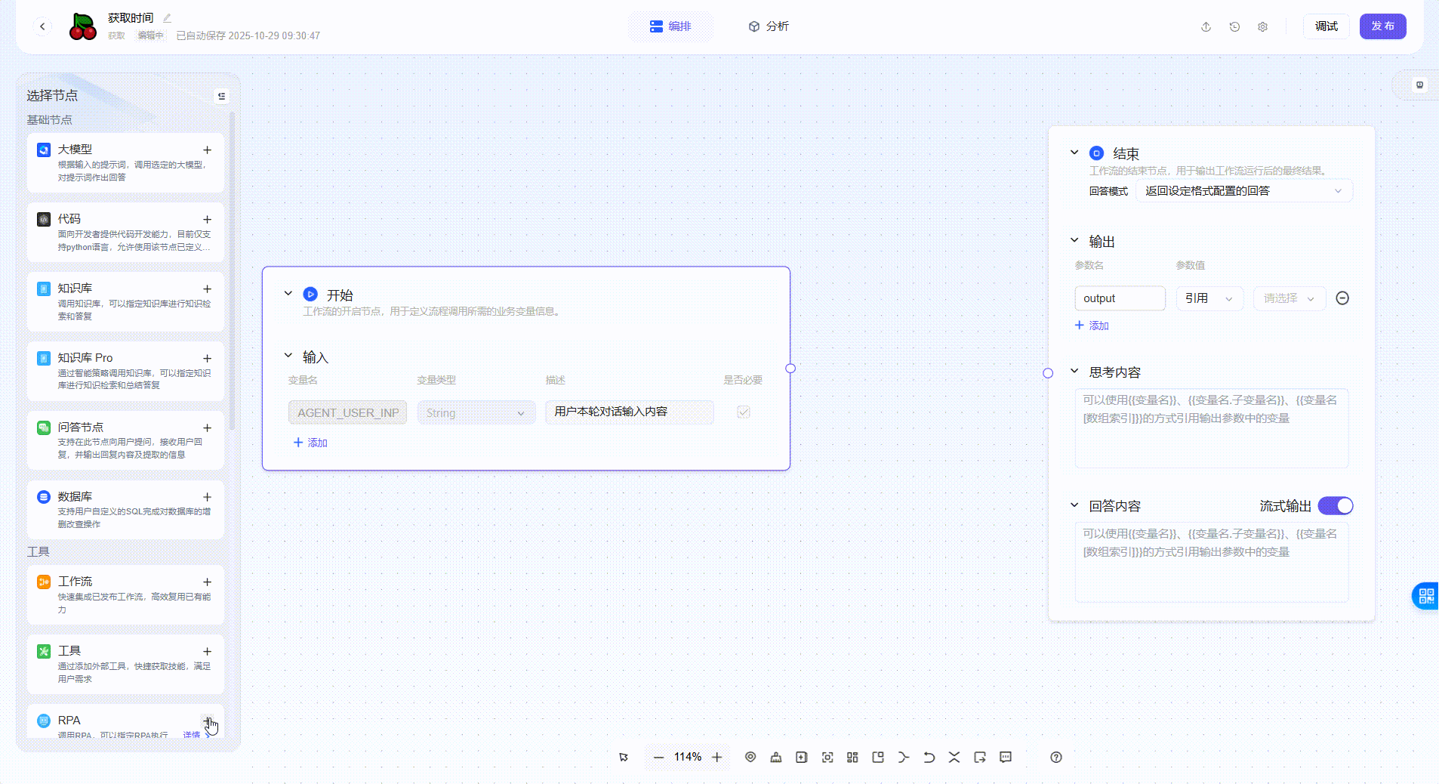The image size is (1439, 784).
Task: Switch to the 编排 tab
Action: click(670, 26)
